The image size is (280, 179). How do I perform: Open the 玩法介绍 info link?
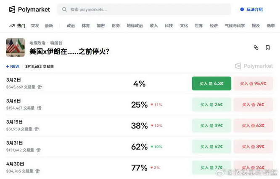click(251, 9)
